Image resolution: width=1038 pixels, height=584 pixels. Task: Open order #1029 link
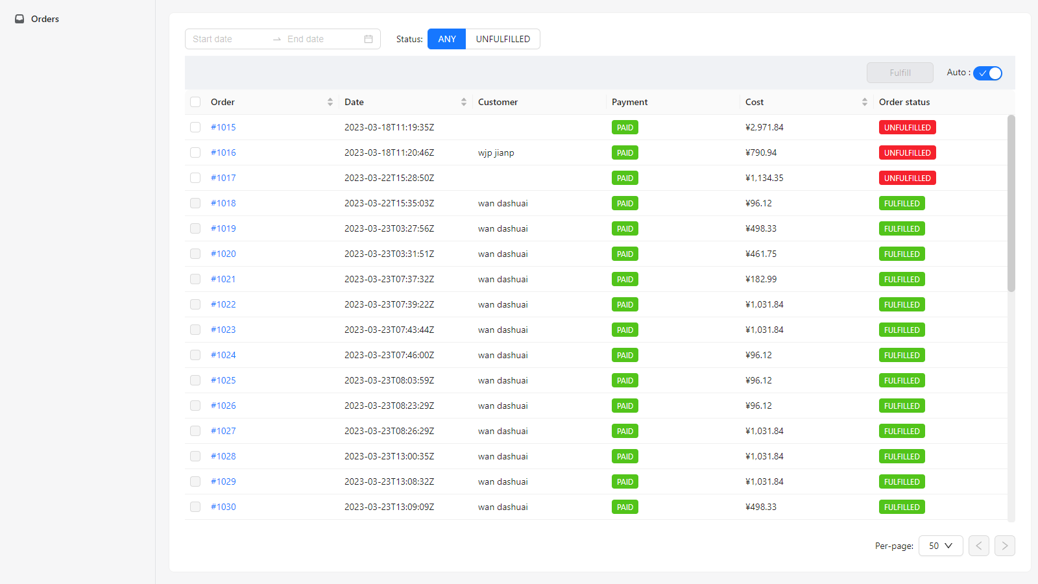tap(223, 481)
